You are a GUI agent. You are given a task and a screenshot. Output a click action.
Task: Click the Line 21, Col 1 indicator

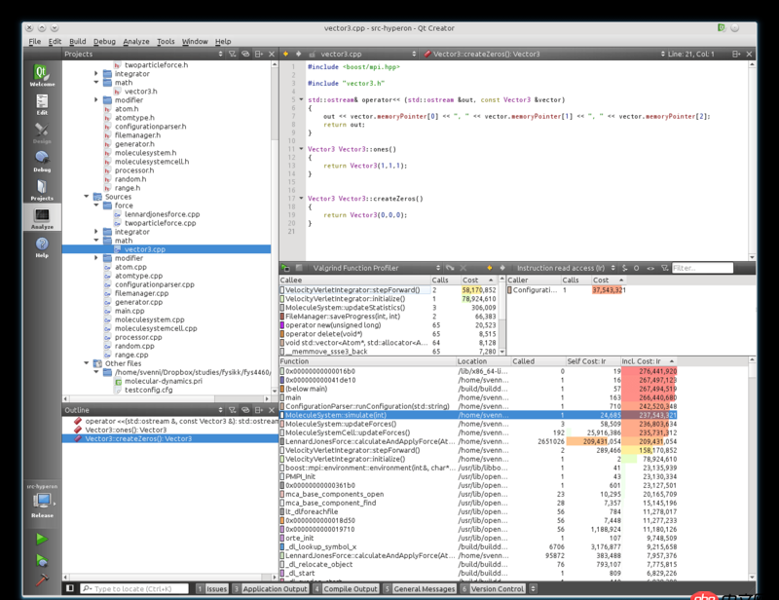pyautogui.click(x=691, y=54)
